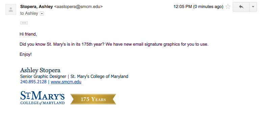
Task: Click the phone number 240.895.2128
Action: tap(33, 82)
